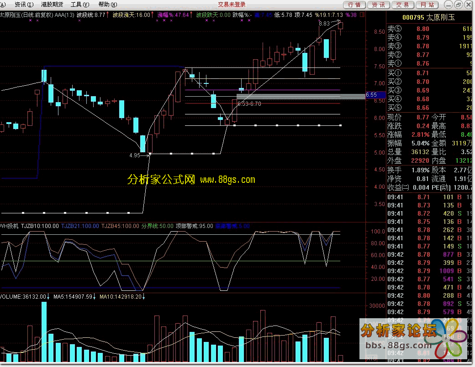Open the 港股期货 menu
475x367 pixels.
point(52,5)
